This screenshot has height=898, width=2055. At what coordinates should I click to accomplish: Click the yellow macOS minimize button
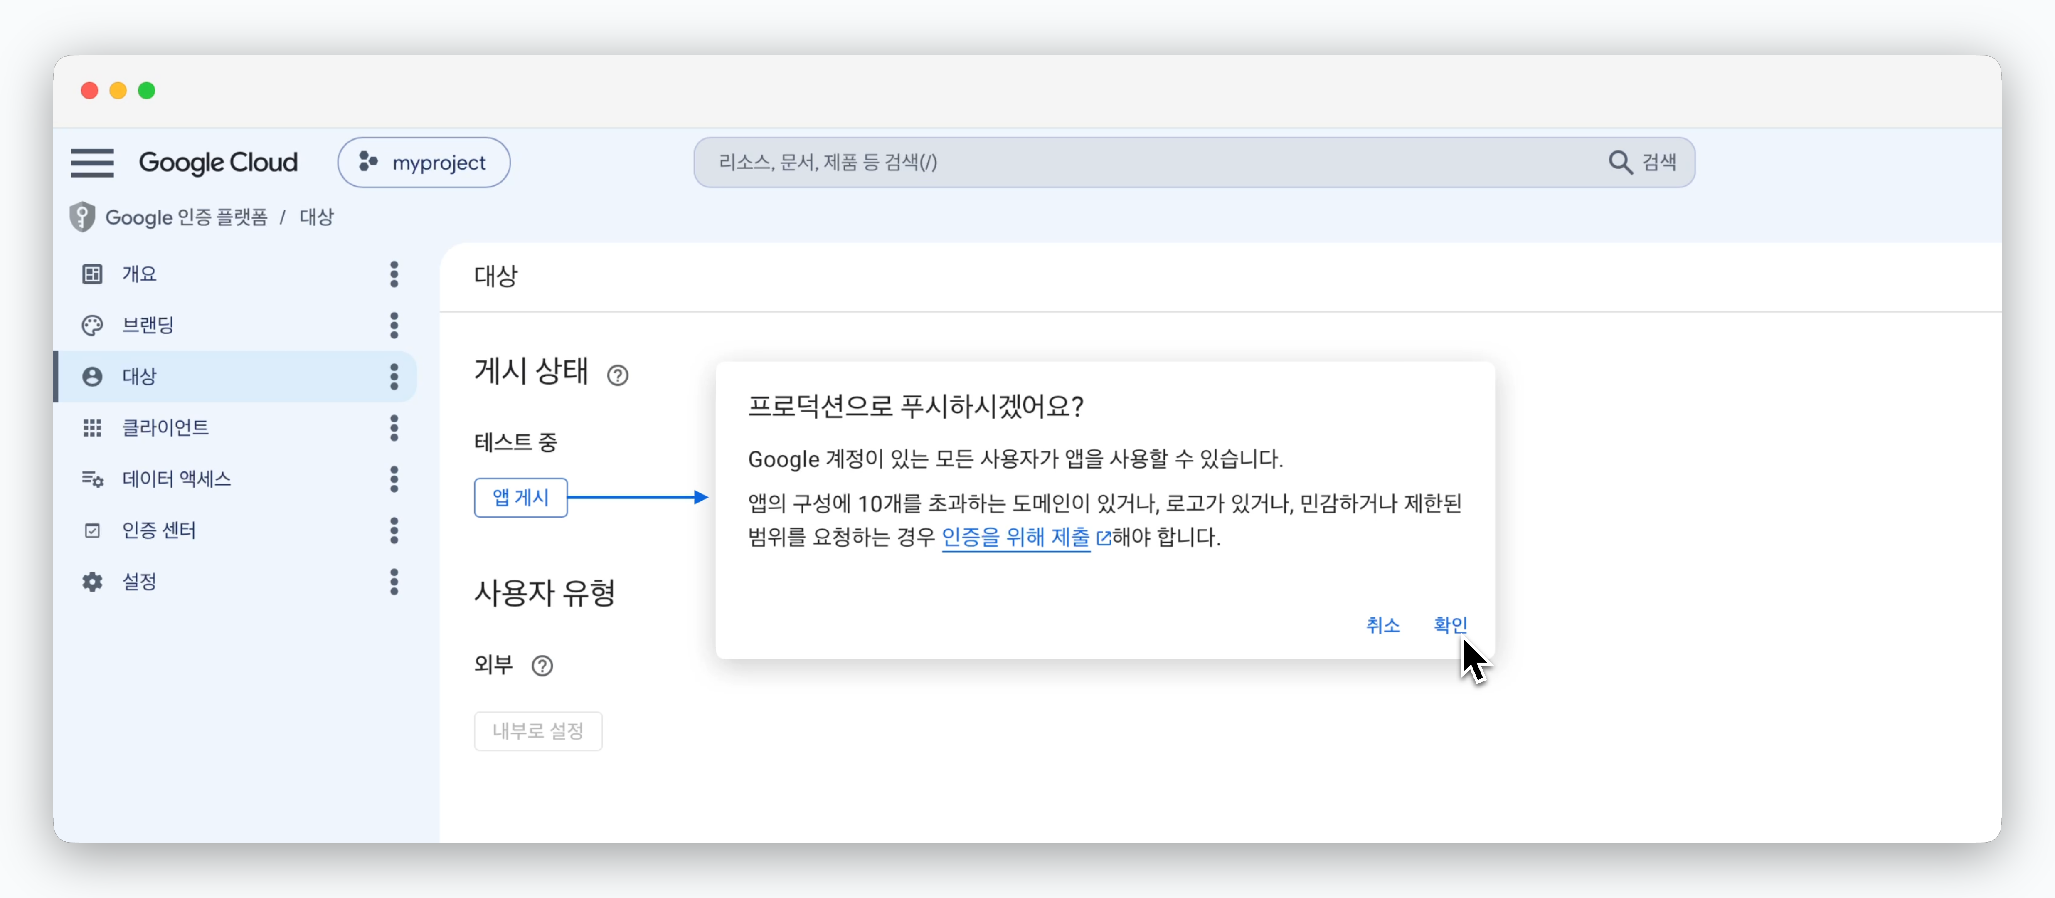pyautogui.click(x=118, y=91)
